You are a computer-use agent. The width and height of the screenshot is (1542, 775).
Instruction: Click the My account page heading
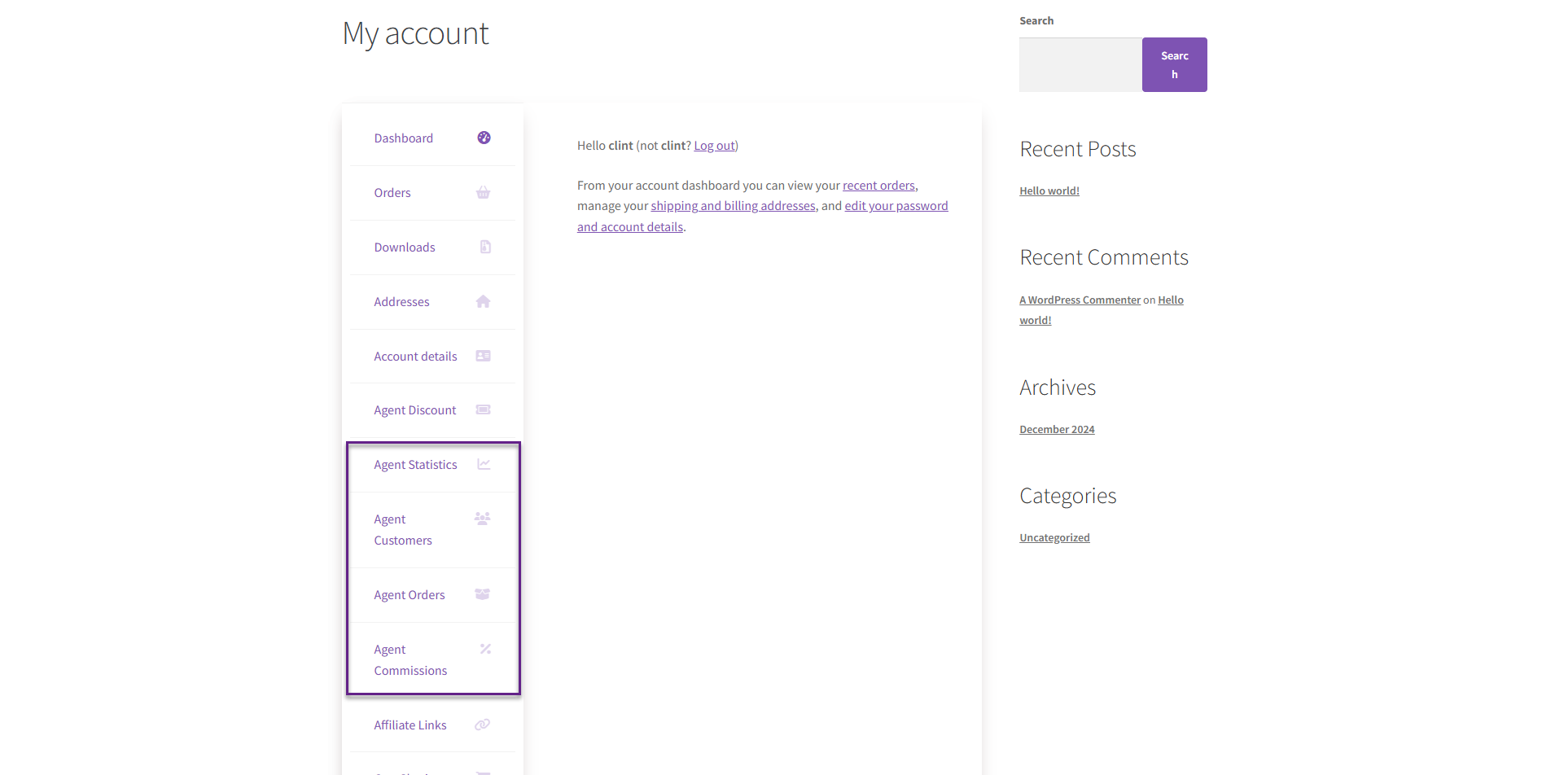[x=415, y=33]
